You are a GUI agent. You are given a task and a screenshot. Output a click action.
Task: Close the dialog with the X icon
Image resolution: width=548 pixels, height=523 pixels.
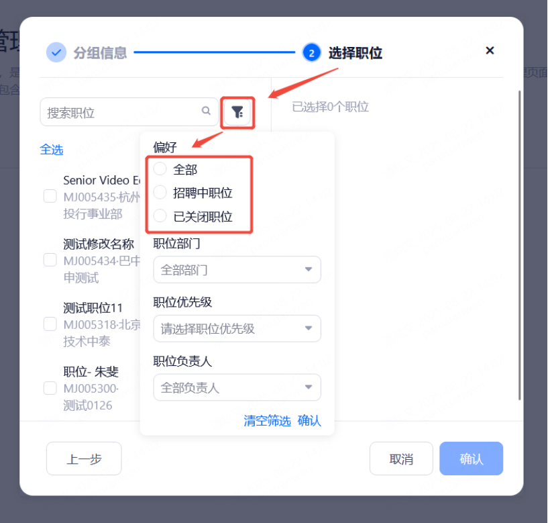click(x=490, y=51)
